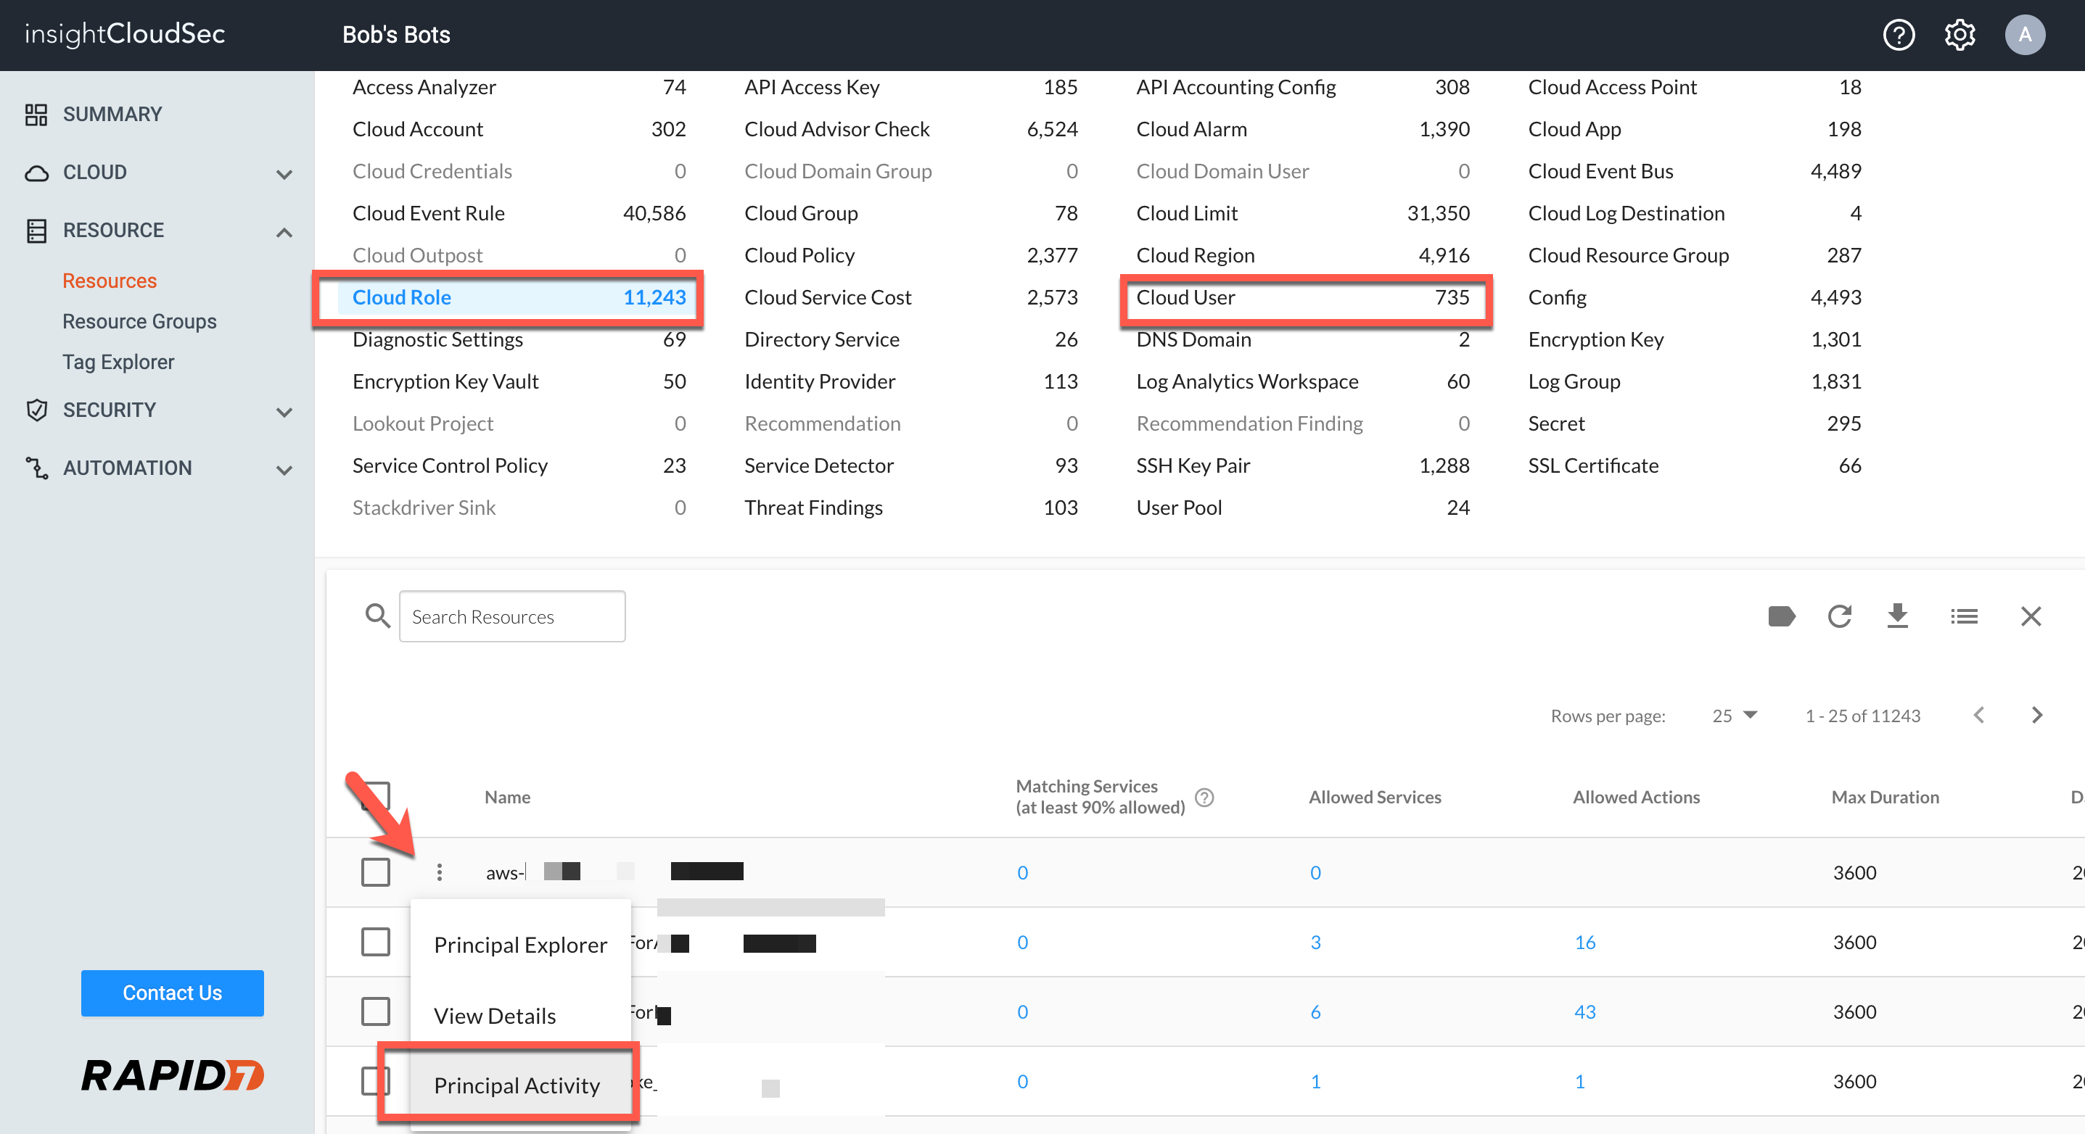Open the help question mark icon
Screen dimensions: 2085x1134
(x=1899, y=35)
